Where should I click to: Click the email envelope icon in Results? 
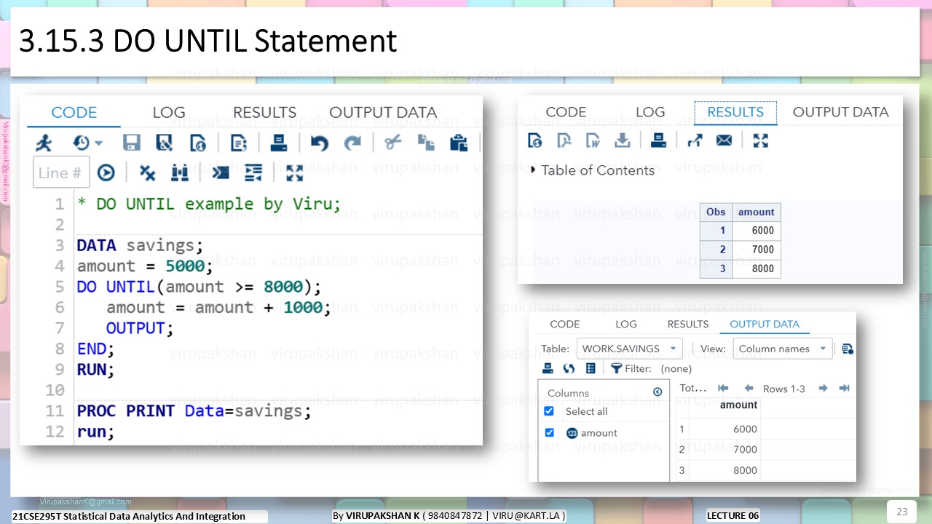[724, 140]
